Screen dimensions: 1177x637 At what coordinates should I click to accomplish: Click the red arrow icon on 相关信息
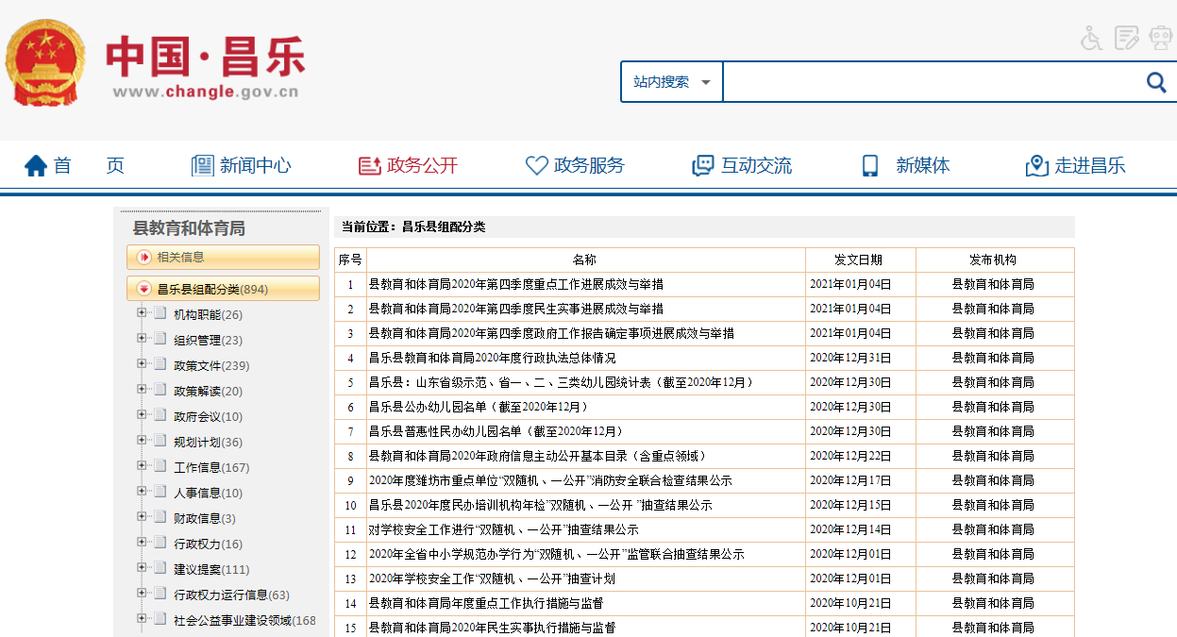point(143,257)
